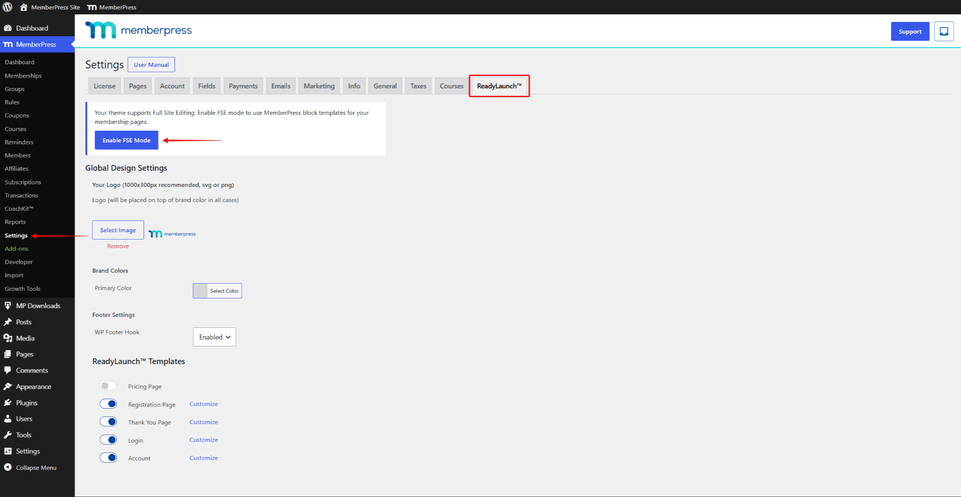Click the WordPress Settings sliders icon
Image resolution: width=961 pixels, height=497 pixels.
(8, 451)
